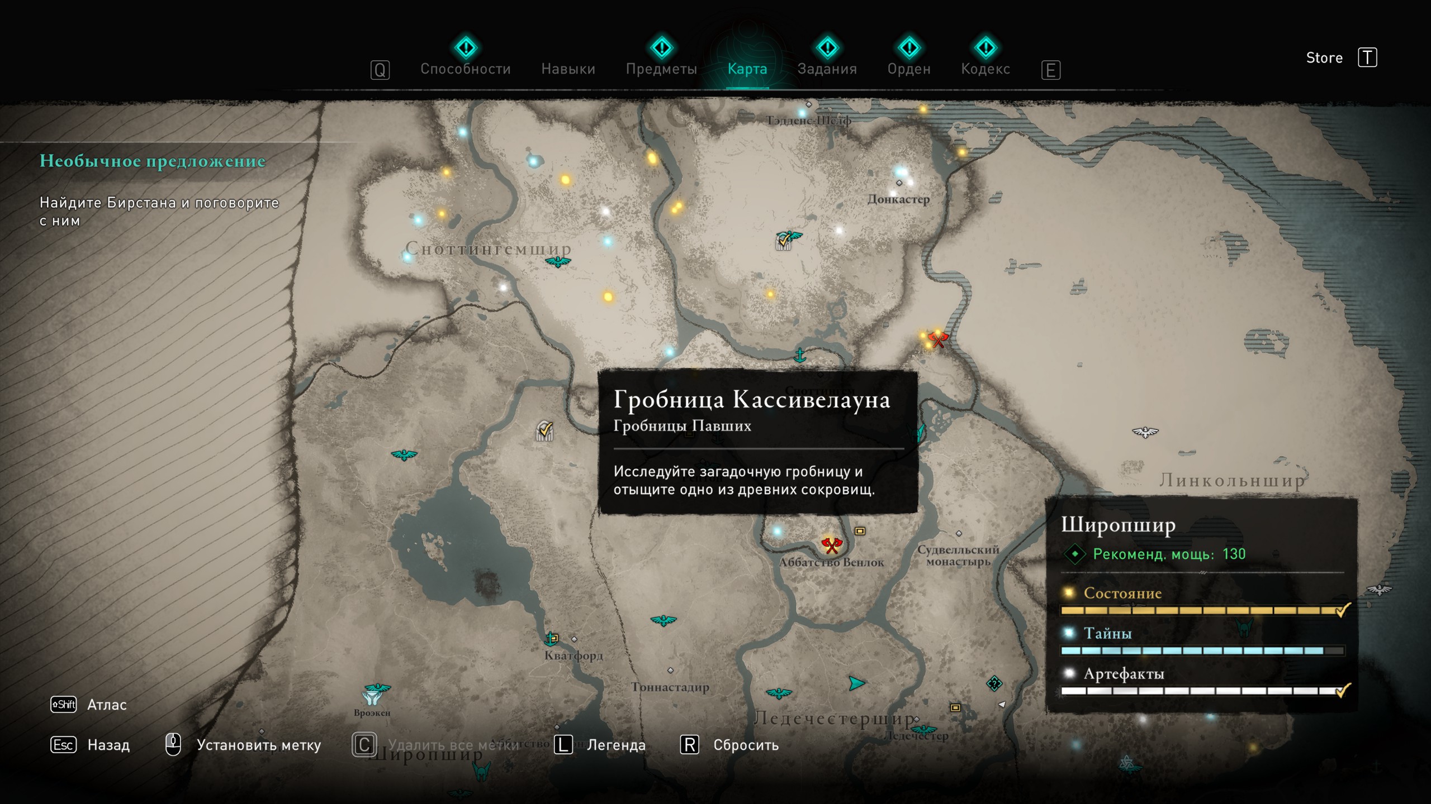Click the teal player arrow marker
The height and width of the screenshot is (804, 1431).
tap(855, 683)
